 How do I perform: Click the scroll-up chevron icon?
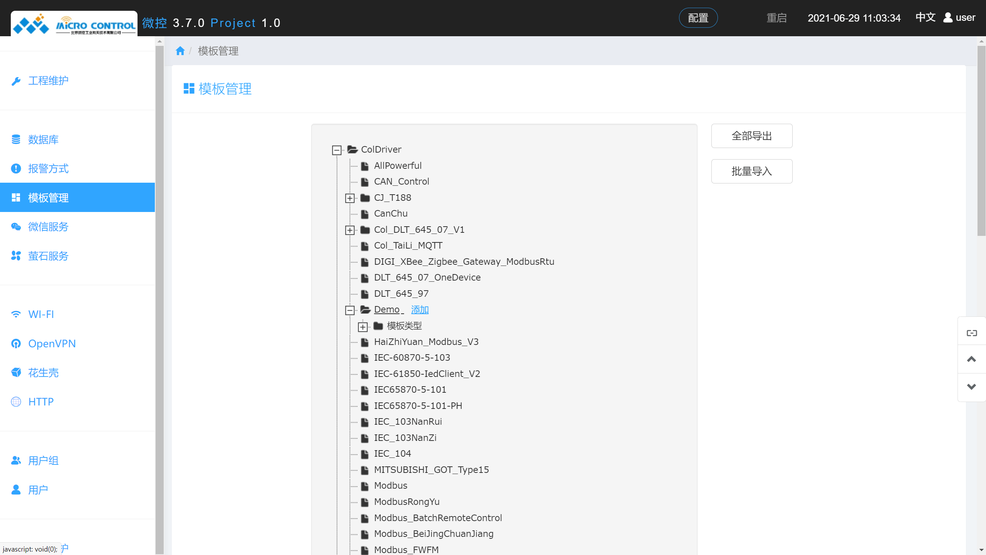971,359
